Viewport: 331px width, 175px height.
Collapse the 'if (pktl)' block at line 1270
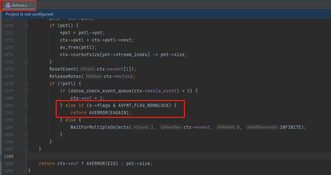coord(26,25)
